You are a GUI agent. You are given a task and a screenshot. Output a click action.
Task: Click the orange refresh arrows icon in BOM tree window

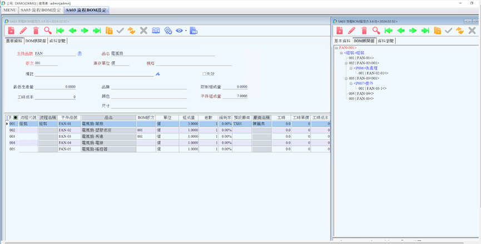point(460,31)
